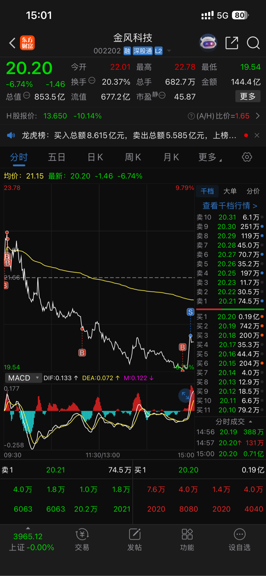Tap the 20.2万 sell order cell

[86, 509]
